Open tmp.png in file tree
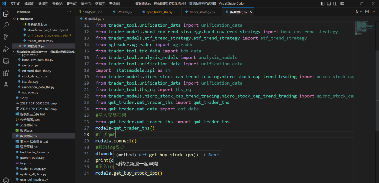This screenshot has width=379, height=183. 43,163
